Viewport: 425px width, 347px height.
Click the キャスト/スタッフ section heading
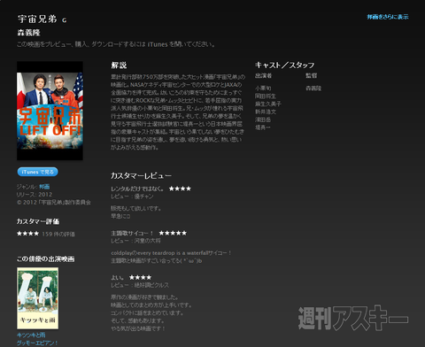(284, 65)
